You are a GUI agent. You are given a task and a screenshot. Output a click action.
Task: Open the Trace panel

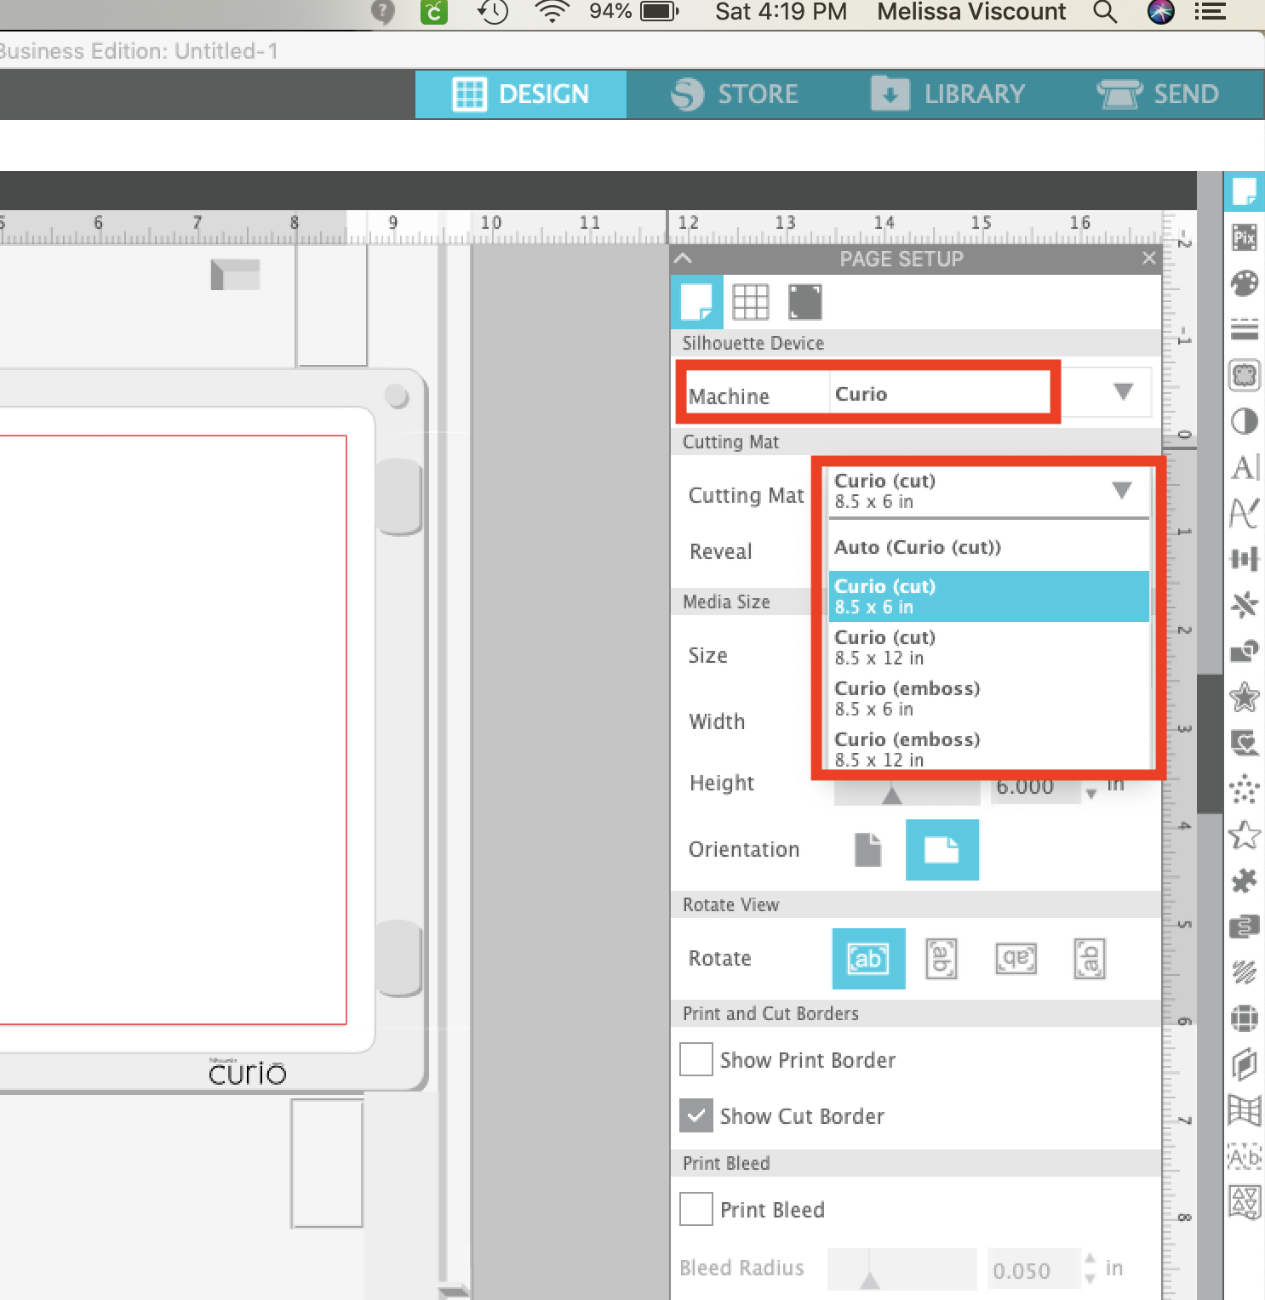[x=1244, y=375]
